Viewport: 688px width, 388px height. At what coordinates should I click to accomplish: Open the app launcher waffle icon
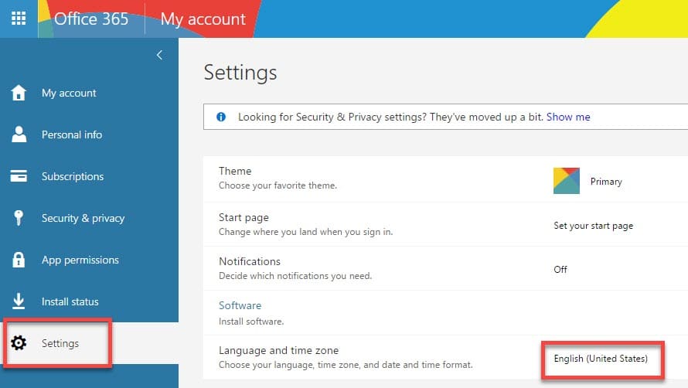(x=19, y=19)
